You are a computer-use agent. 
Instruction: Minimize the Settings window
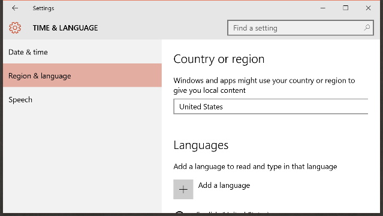[322, 8]
